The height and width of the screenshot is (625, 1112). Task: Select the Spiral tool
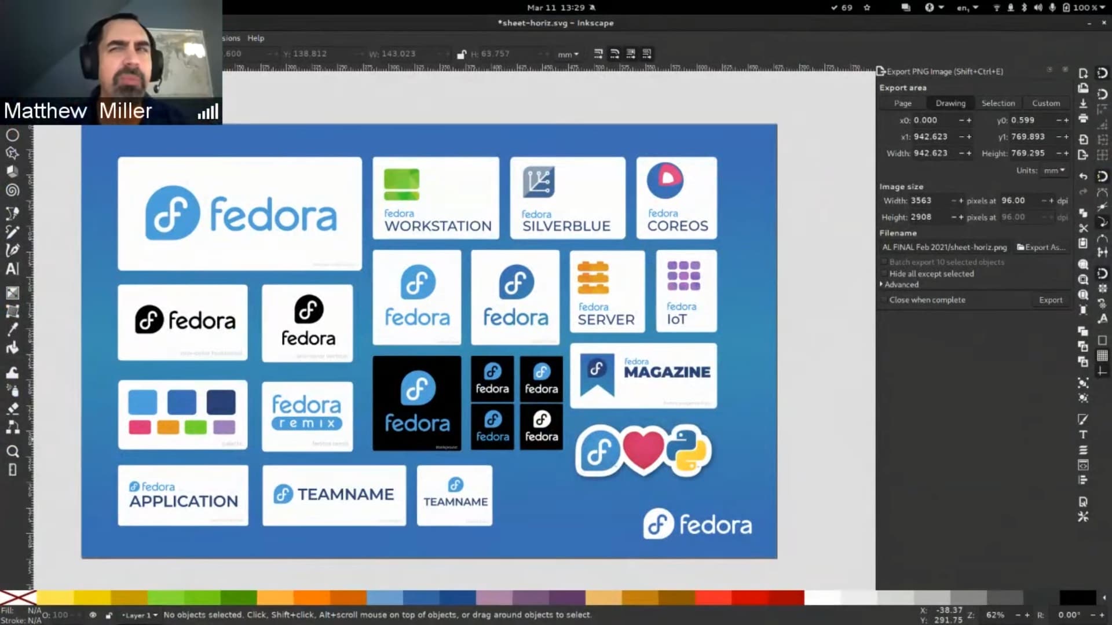coord(12,190)
